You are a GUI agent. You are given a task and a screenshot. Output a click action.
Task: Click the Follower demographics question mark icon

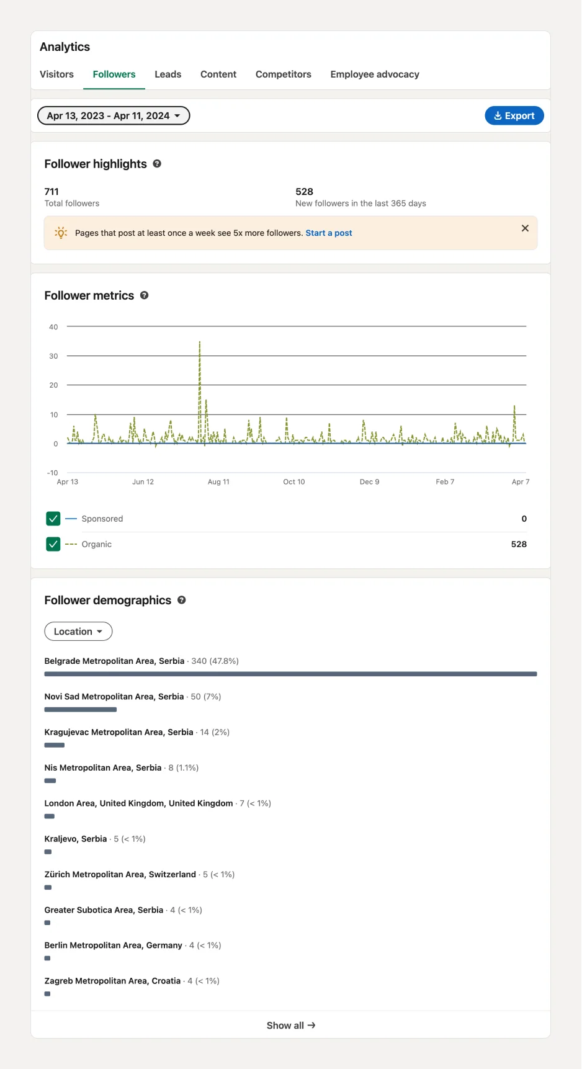coord(182,600)
